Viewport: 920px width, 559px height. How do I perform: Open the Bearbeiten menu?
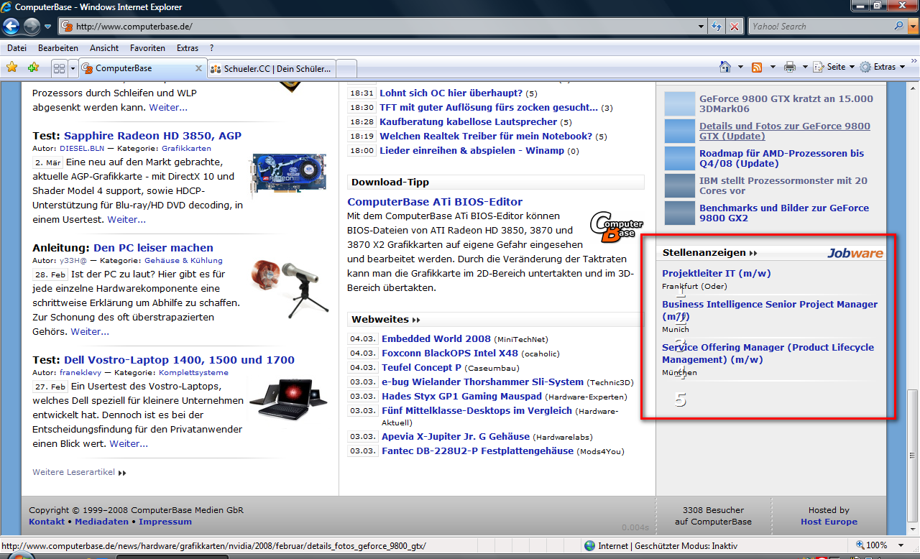tap(58, 48)
